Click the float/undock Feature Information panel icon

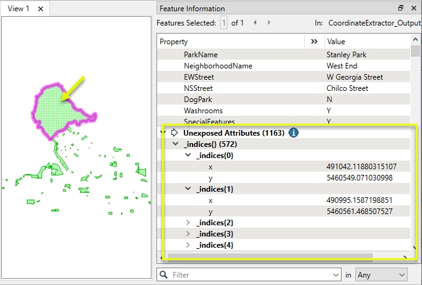(401, 9)
